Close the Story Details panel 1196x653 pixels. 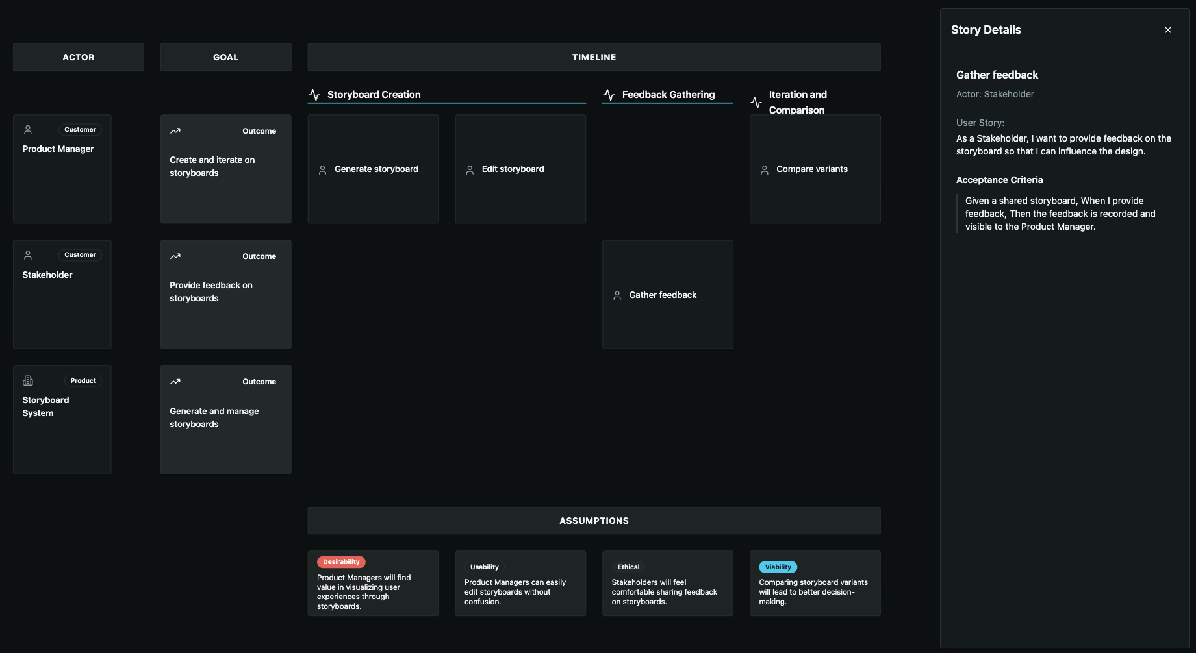click(x=1167, y=29)
